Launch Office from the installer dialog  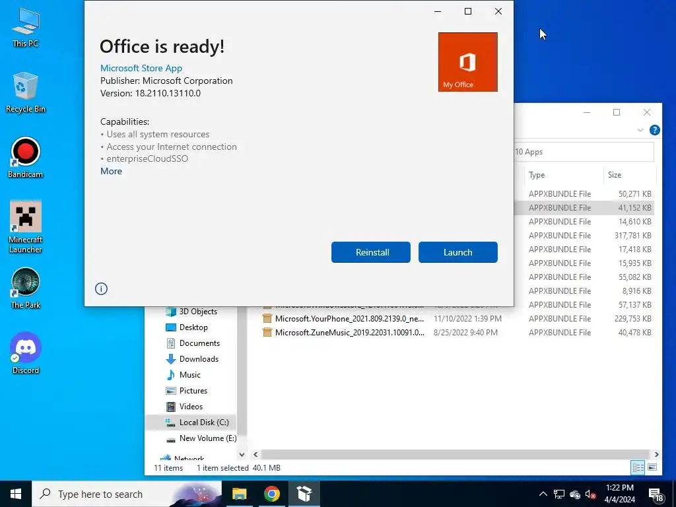point(458,252)
